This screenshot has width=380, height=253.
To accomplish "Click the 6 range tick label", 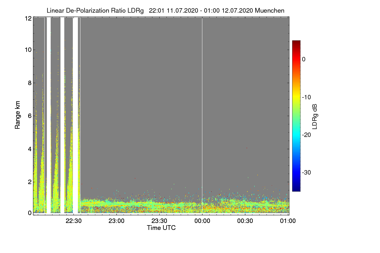I will click(x=30, y=116).
